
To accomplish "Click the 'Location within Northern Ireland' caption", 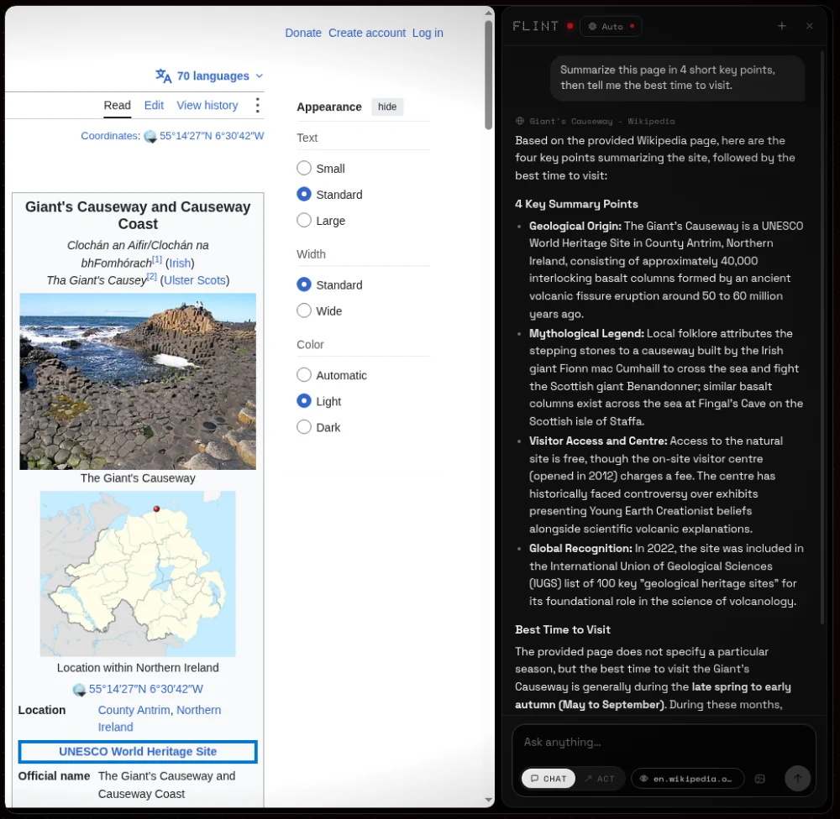I will [x=138, y=668].
